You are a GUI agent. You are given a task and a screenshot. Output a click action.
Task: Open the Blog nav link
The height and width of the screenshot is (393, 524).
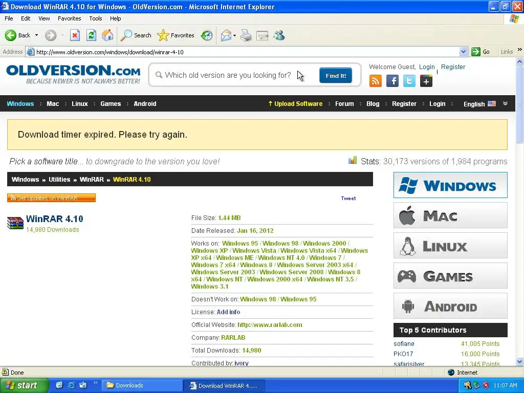373,103
